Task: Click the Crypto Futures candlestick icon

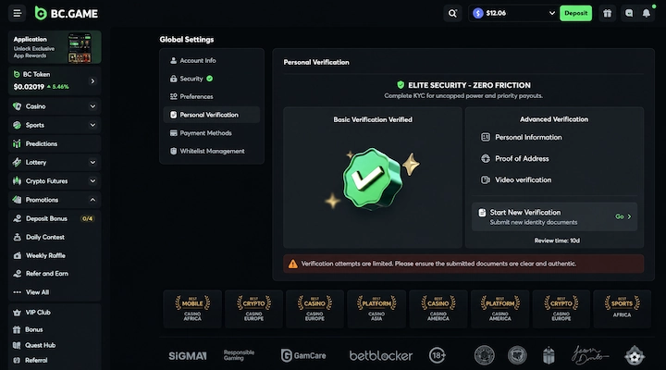Action: tap(17, 181)
